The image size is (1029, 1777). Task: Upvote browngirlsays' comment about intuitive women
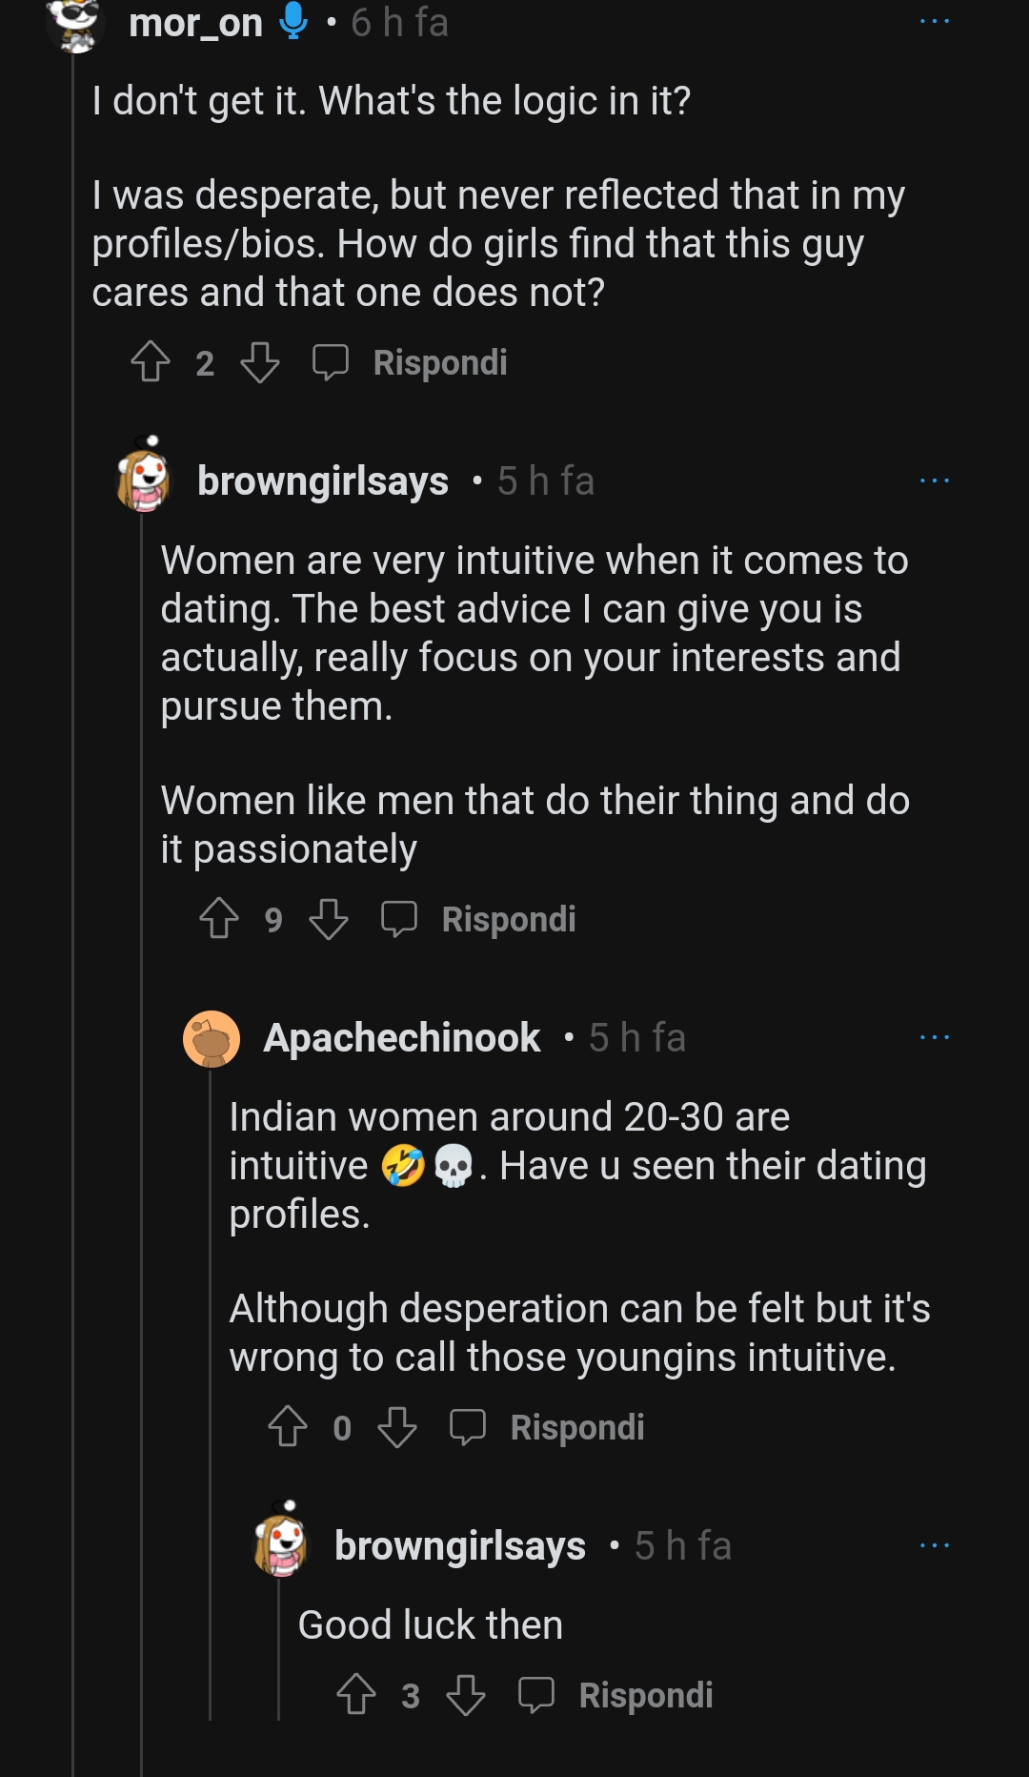pos(219,919)
